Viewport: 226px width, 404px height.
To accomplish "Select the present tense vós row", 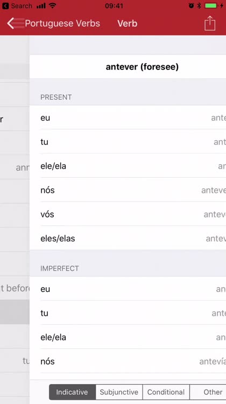I will coord(128,214).
